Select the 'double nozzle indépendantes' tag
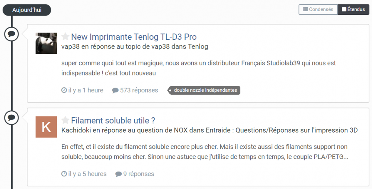 click(205, 90)
